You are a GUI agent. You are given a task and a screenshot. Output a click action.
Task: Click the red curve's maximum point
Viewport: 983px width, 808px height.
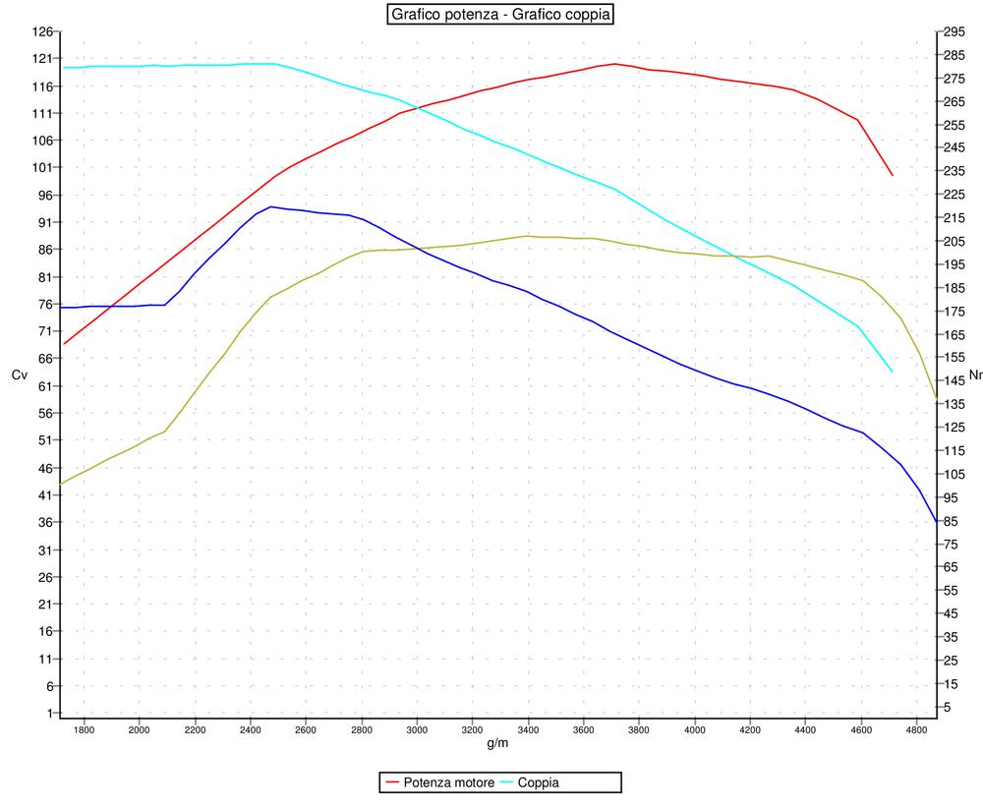tap(614, 63)
